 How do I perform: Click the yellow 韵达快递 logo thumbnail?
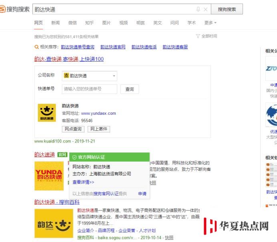(47, 113)
